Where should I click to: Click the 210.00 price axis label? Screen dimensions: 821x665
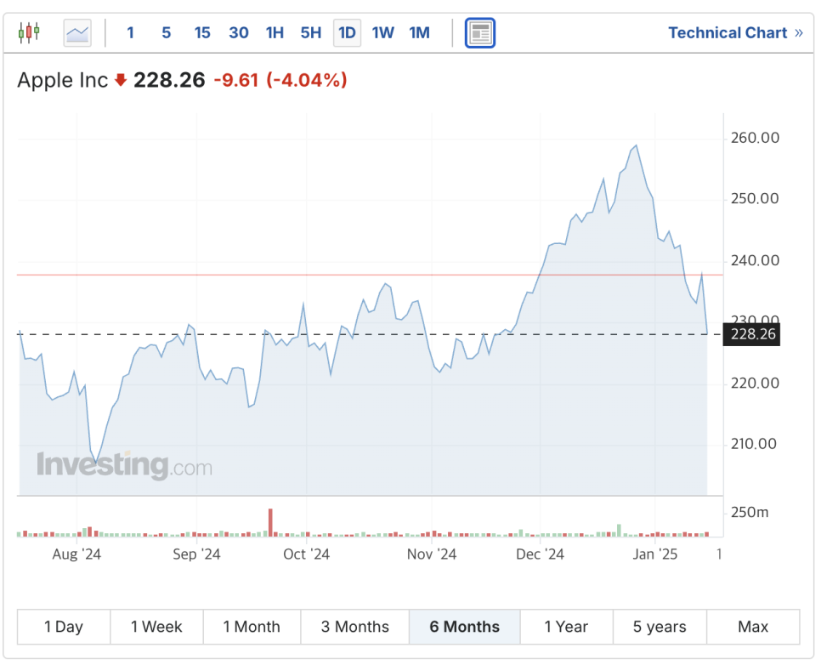point(754,444)
